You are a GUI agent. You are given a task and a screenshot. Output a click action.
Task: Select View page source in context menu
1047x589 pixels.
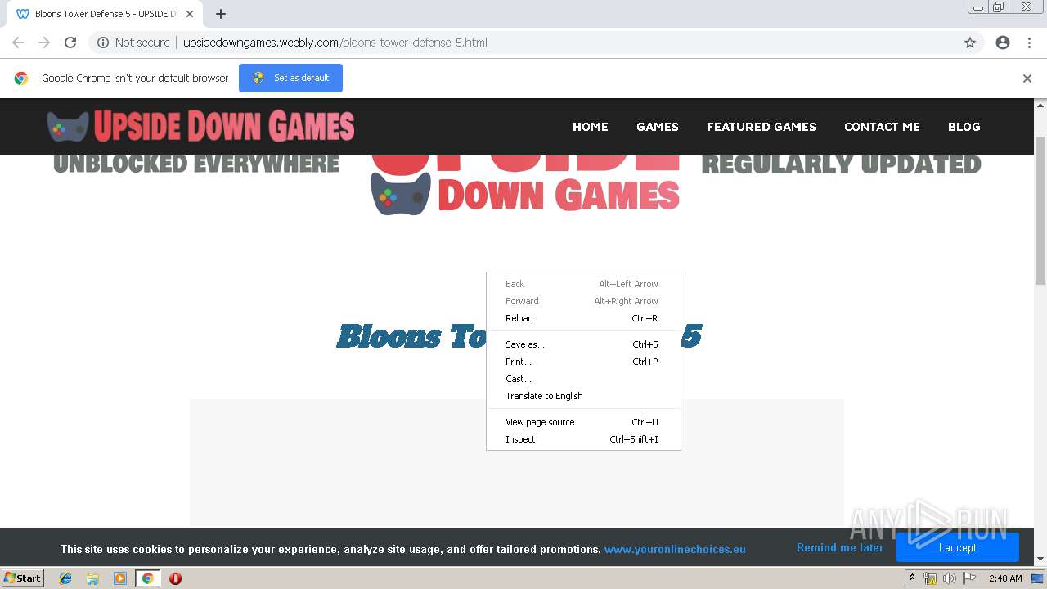click(583, 422)
